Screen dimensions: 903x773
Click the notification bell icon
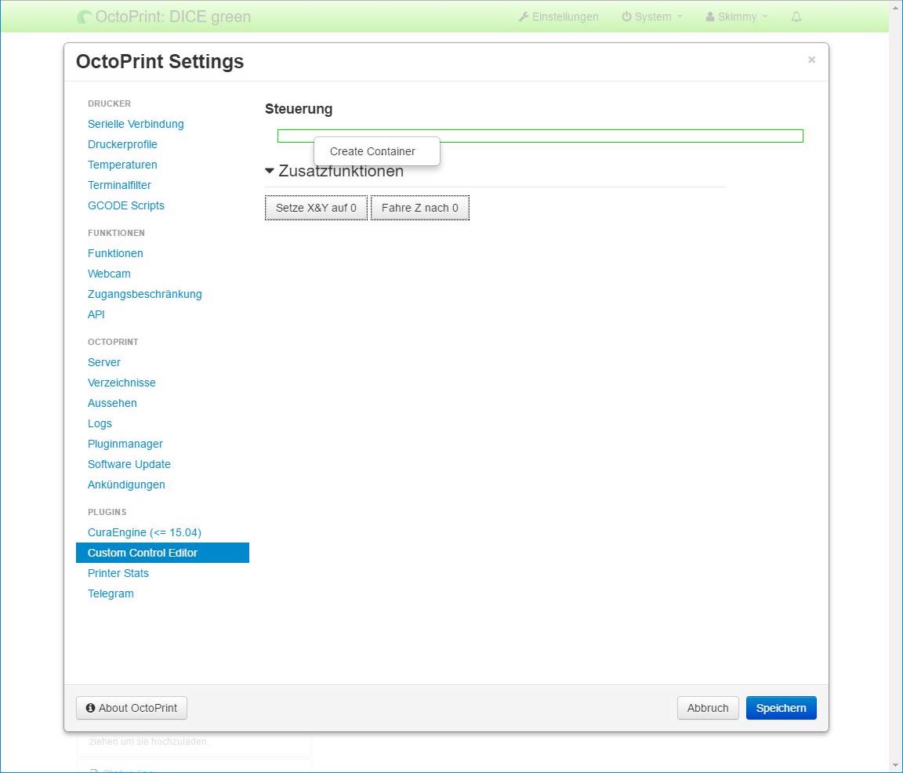[x=796, y=16]
